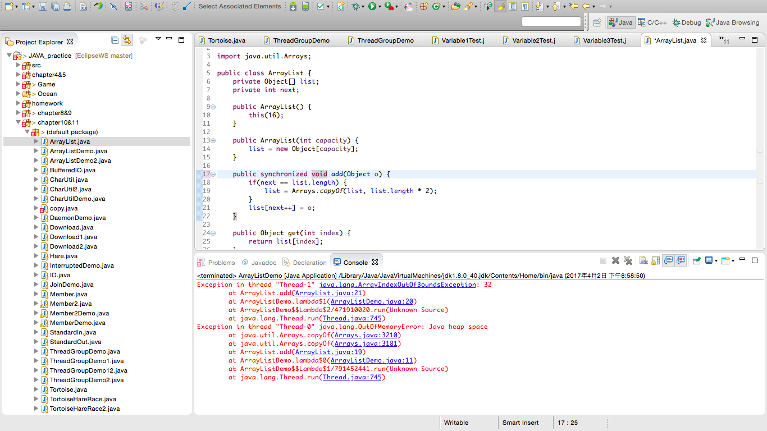Switch to the C/C++ perspective

[652, 22]
